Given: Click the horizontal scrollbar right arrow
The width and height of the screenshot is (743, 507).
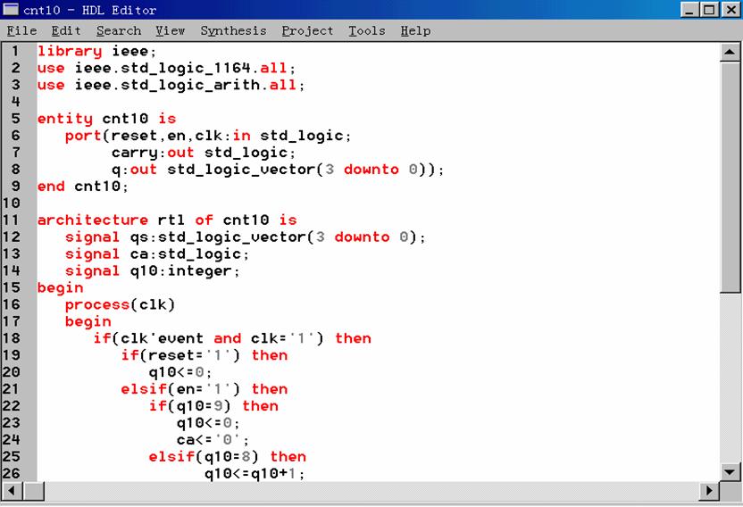Looking at the screenshot, I should pyautogui.click(x=709, y=490).
